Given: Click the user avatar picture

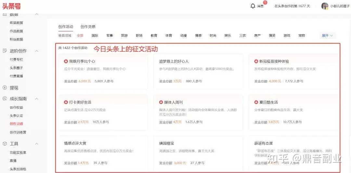Looking at the screenshot, I should pos(324,6).
